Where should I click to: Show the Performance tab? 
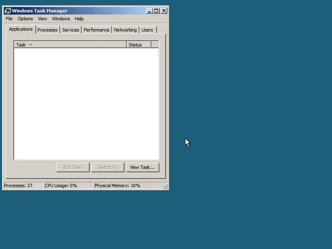(97, 30)
